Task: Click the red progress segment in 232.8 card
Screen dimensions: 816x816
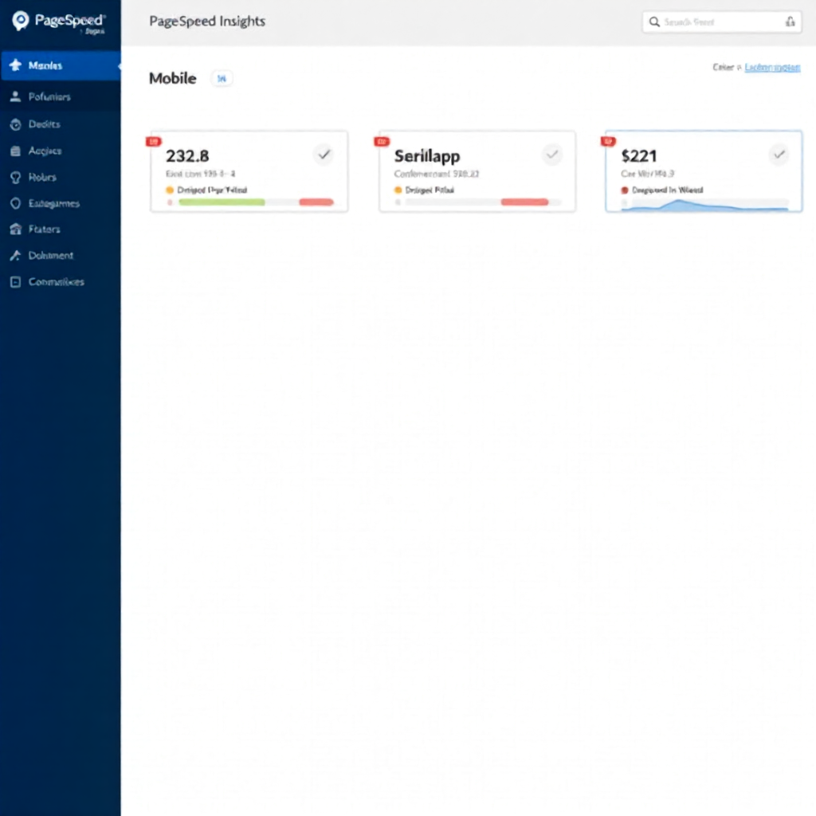Action: click(316, 202)
